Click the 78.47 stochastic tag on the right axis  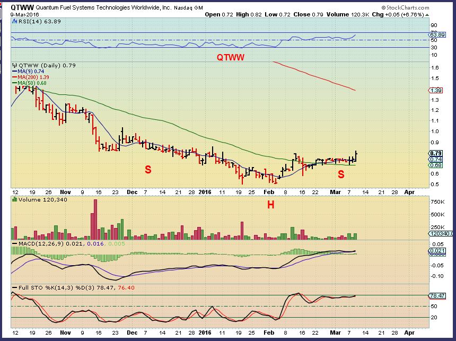coord(437,295)
